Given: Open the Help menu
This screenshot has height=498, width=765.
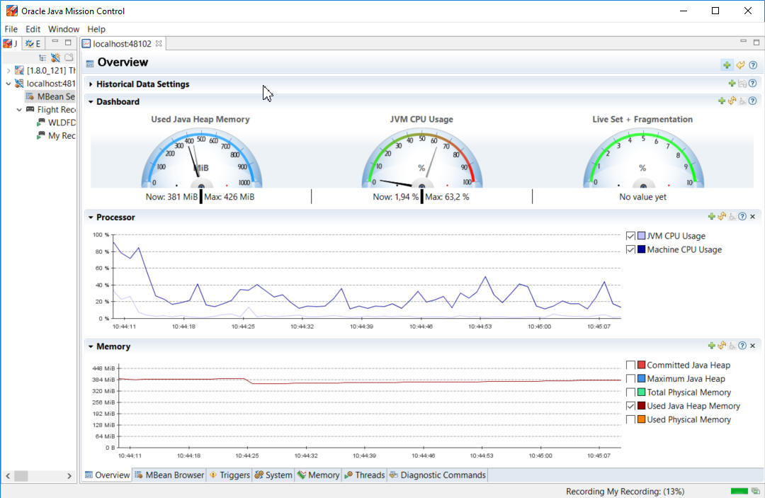Looking at the screenshot, I should point(96,29).
